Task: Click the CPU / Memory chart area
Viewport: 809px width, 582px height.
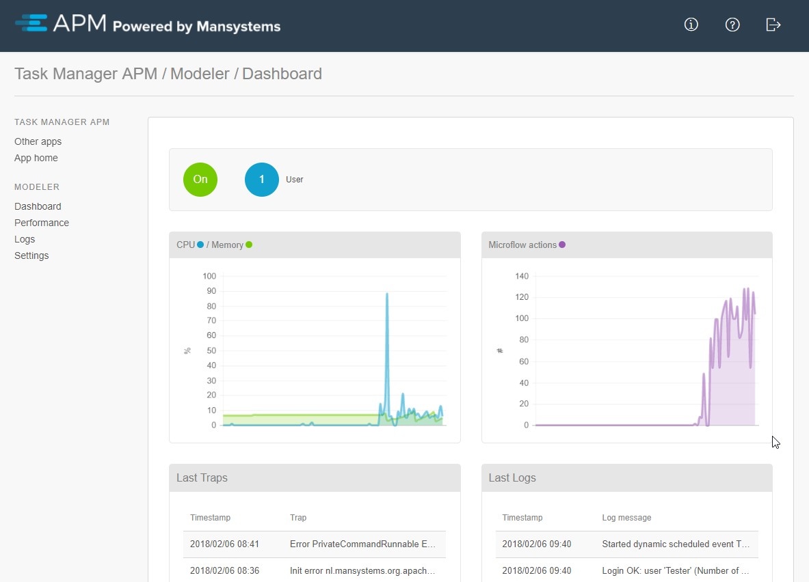Action: tap(315, 350)
